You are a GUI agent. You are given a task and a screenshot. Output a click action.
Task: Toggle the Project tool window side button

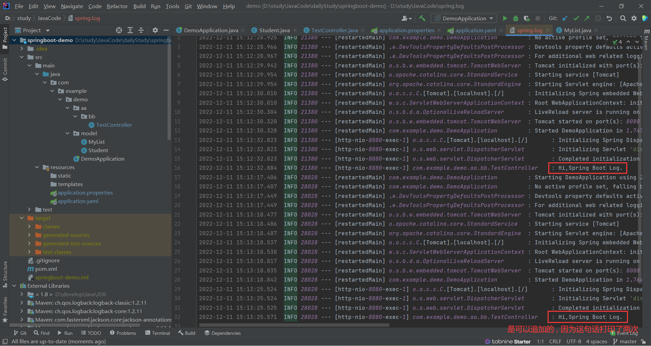pos(5,38)
